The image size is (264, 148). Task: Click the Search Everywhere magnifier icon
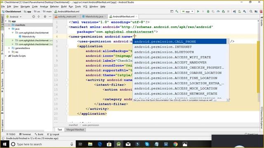[x=251, y=12]
